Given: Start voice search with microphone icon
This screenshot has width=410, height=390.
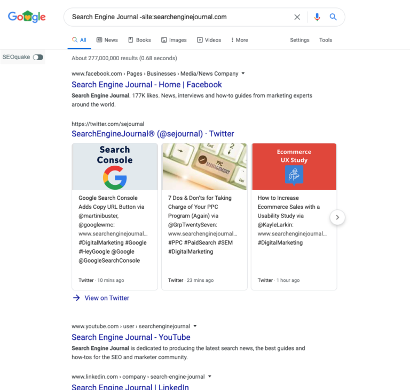Looking at the screenshot, I should click(317, 17).
